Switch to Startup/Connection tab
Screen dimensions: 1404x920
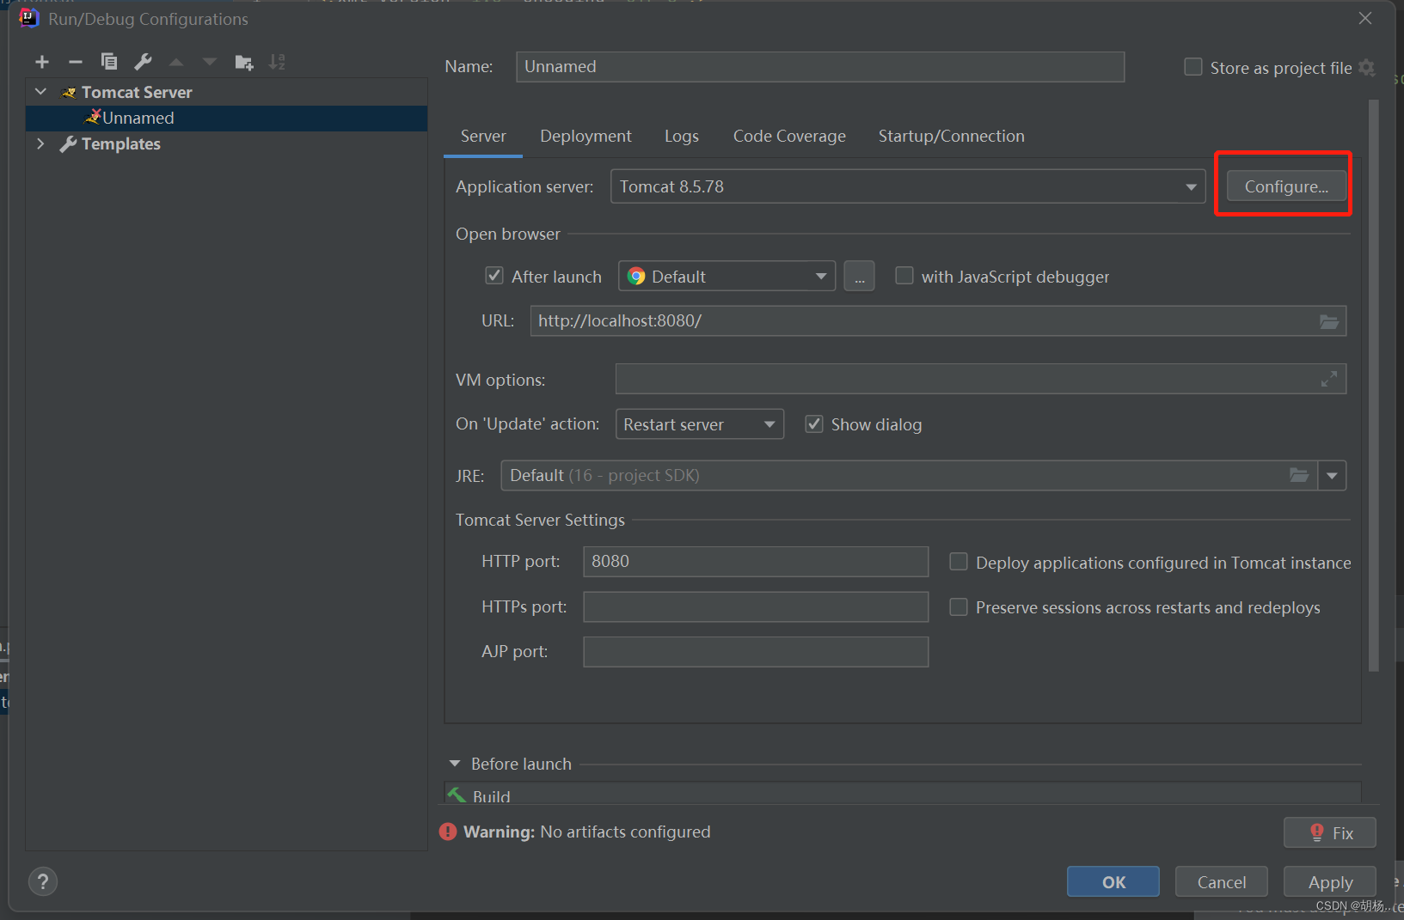(x=951, y=136)
